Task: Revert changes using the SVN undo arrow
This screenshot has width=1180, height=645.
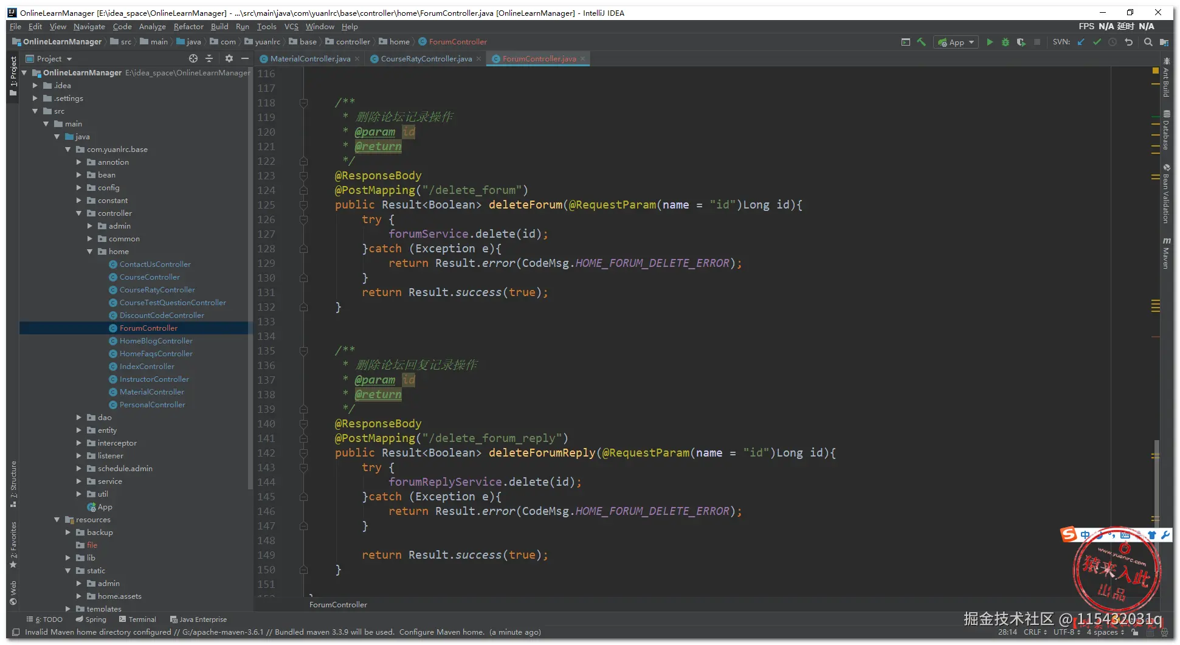Action: tap(1129, 42)
